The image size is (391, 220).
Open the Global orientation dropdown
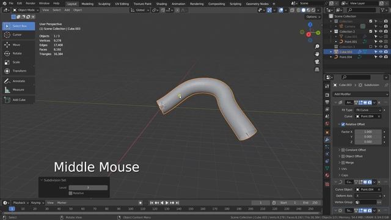[x=140, y=10]
